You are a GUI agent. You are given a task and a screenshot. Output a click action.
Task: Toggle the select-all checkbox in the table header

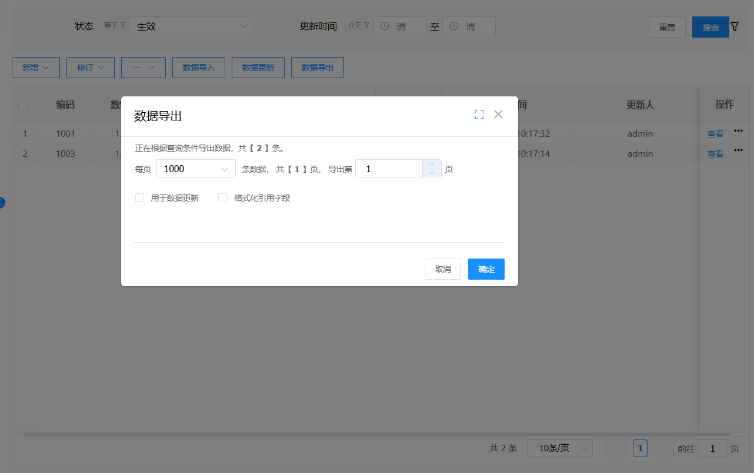(23, 105)
